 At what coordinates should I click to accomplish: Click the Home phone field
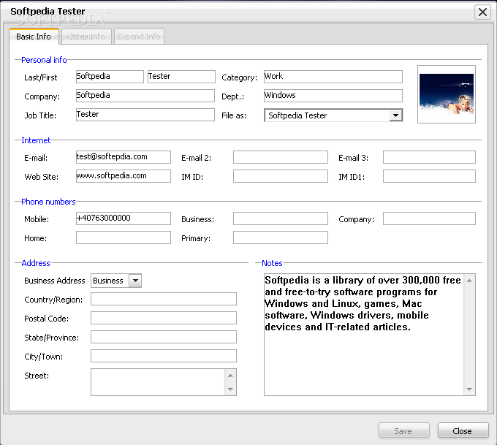click(124, 237)
